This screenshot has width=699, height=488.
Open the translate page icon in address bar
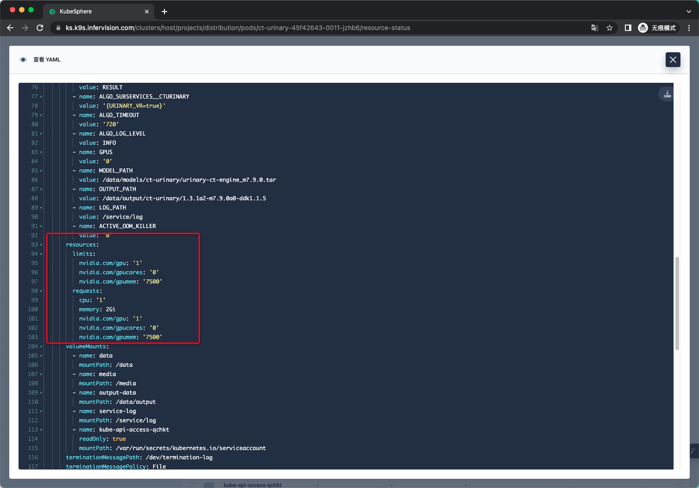pos(594,28)
